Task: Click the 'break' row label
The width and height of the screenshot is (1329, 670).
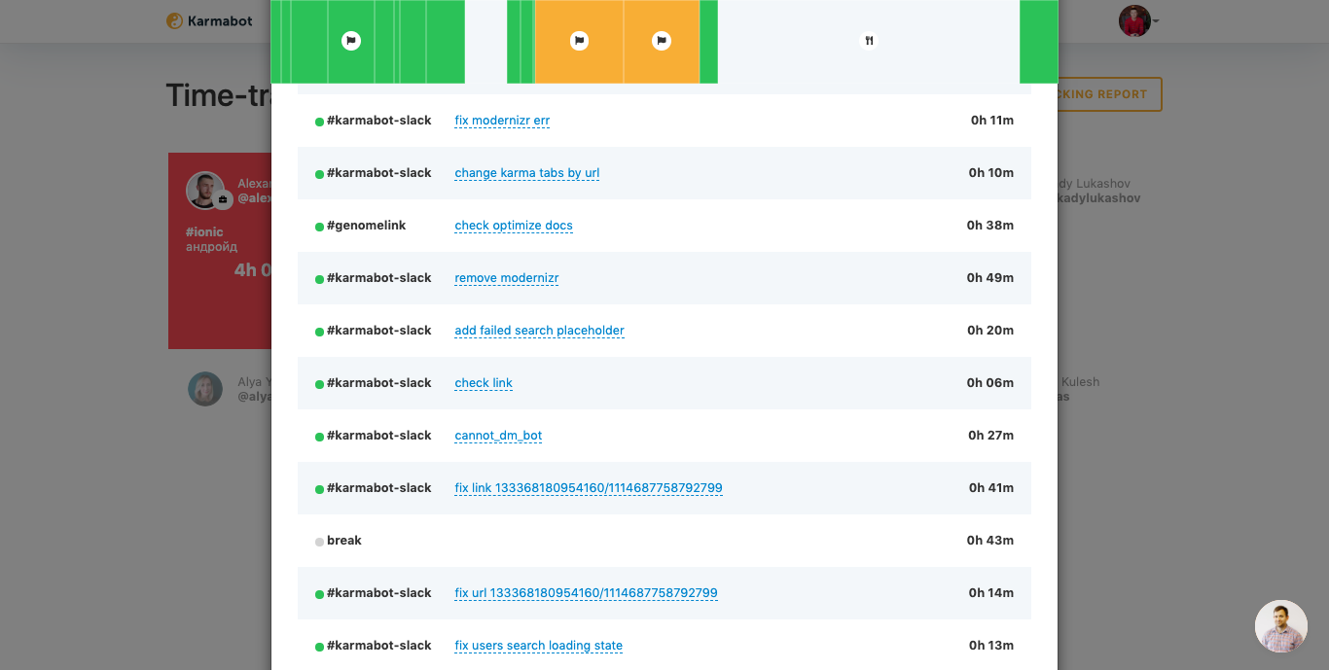Action: (344, 541)
